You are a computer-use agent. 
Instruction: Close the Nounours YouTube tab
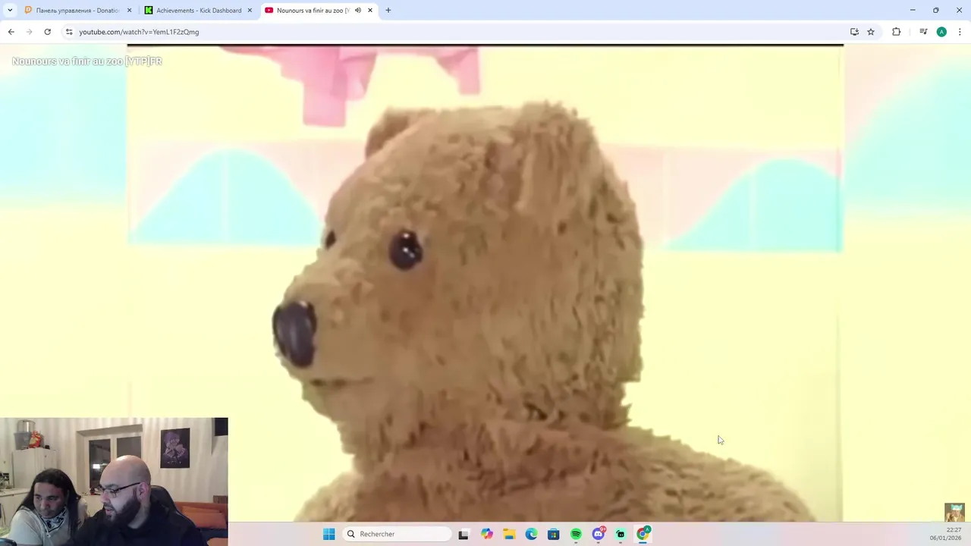370,11
